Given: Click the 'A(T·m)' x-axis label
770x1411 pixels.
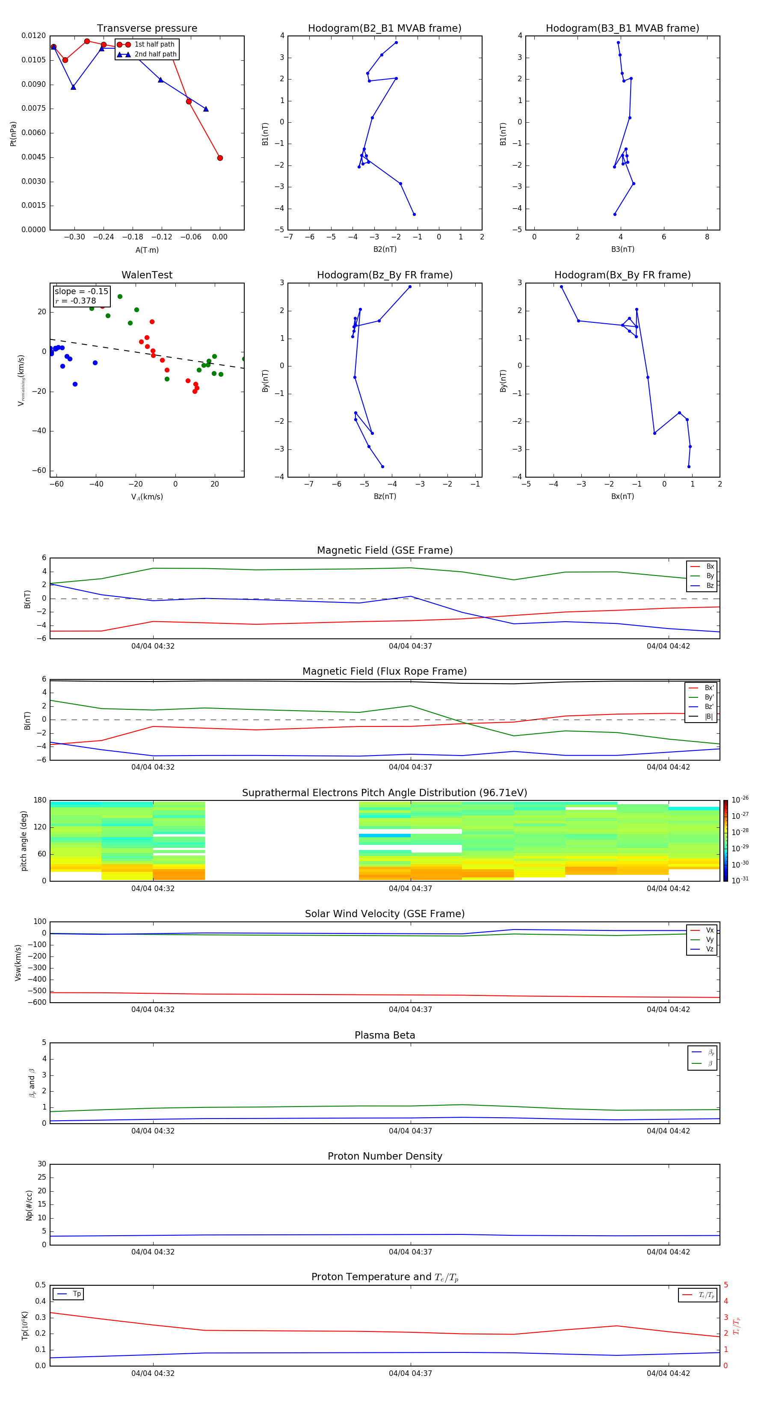Looking at the screenshot, I should (x=147, y=250).
